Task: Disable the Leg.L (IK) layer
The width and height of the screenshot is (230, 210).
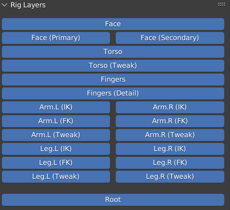Action: coord(56,149)
